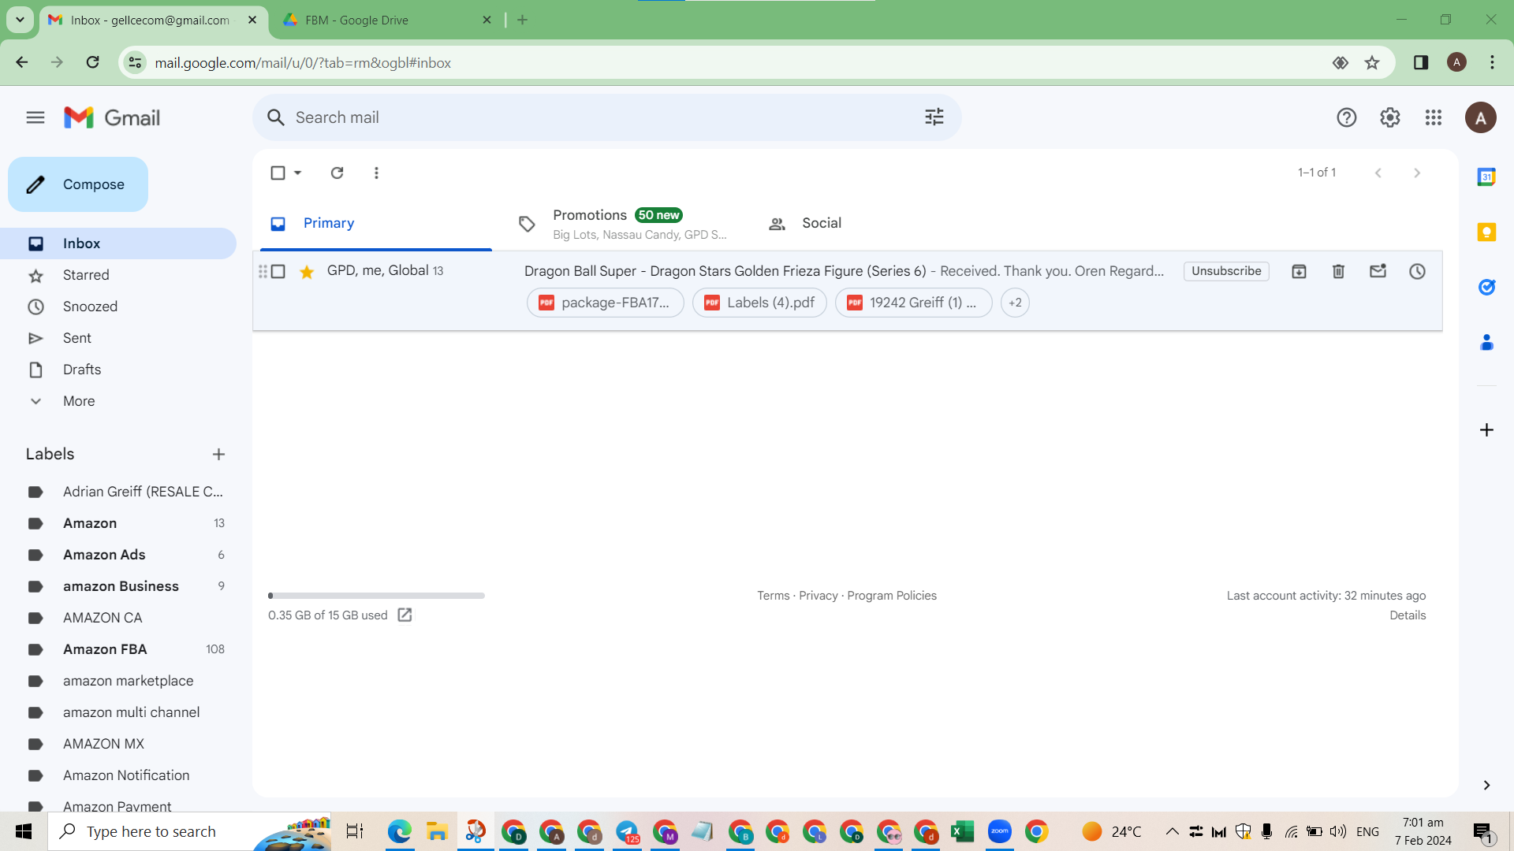Image resolution: width=1514 pixels, height=851 pixels.
Task: Open the Terms link in the footer
Action: click(773, 596)
